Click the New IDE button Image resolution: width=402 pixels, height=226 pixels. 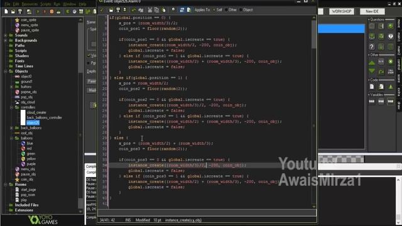pos(372,11)
